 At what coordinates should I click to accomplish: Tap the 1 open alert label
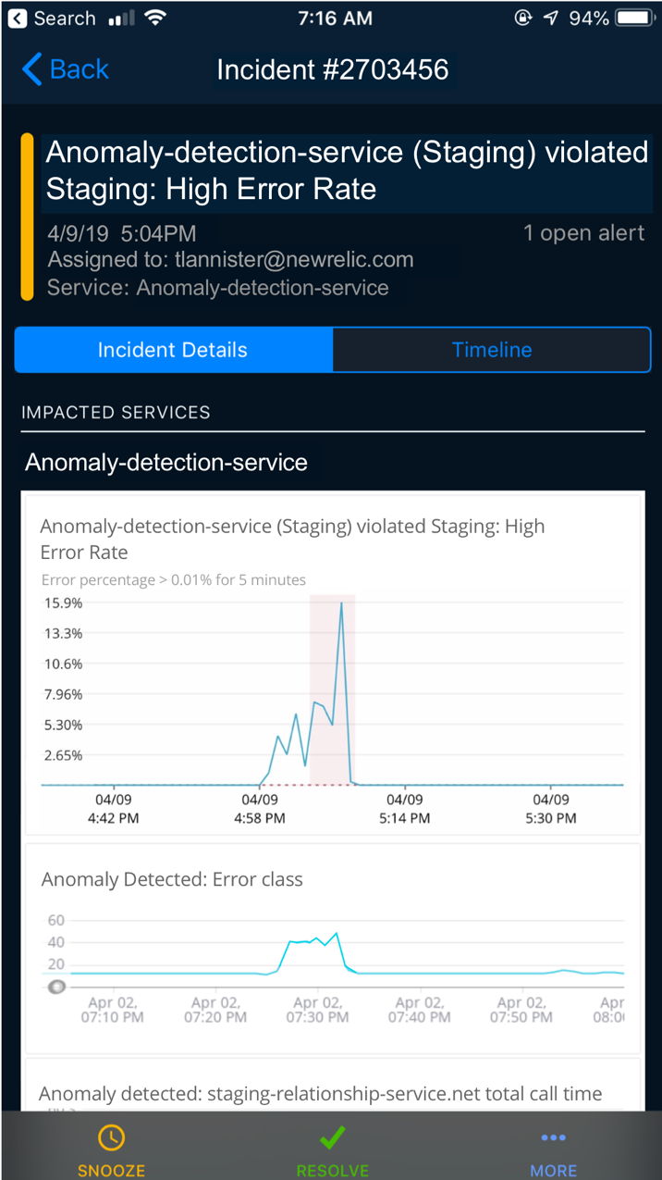coord(583,233)
